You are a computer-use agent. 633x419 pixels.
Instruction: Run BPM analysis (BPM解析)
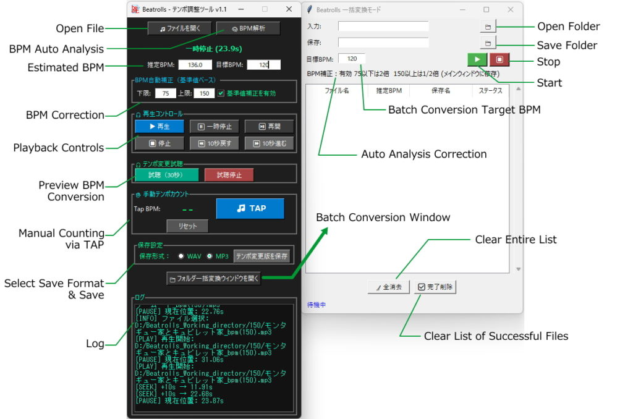point(248,28)
